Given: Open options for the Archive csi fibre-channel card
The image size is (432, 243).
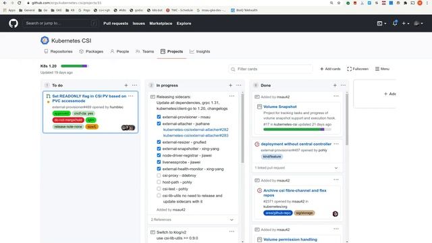Looking at the screenshot, I should (336, 180).
